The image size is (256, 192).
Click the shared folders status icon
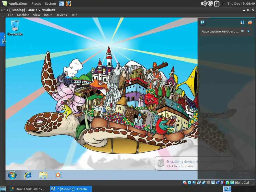coord(208,182)
